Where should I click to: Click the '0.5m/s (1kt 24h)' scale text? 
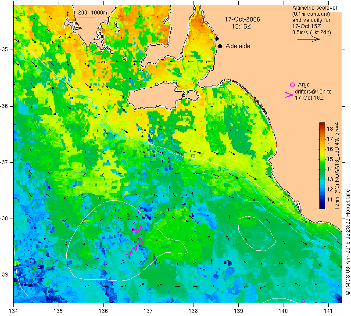[312, 32]
